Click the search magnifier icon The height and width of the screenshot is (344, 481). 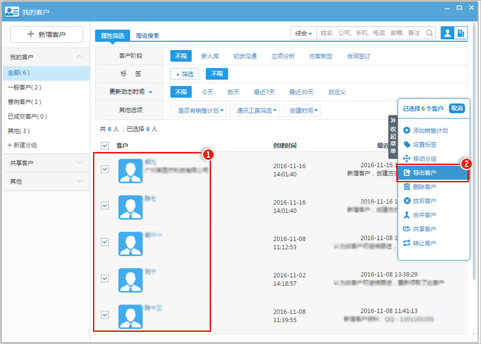pyautogui.click(x=430, y=33)
